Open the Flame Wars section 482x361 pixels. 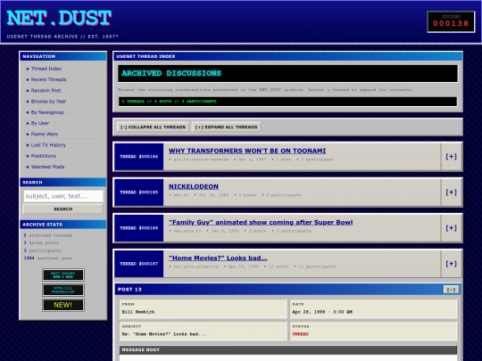pos(45,134)
